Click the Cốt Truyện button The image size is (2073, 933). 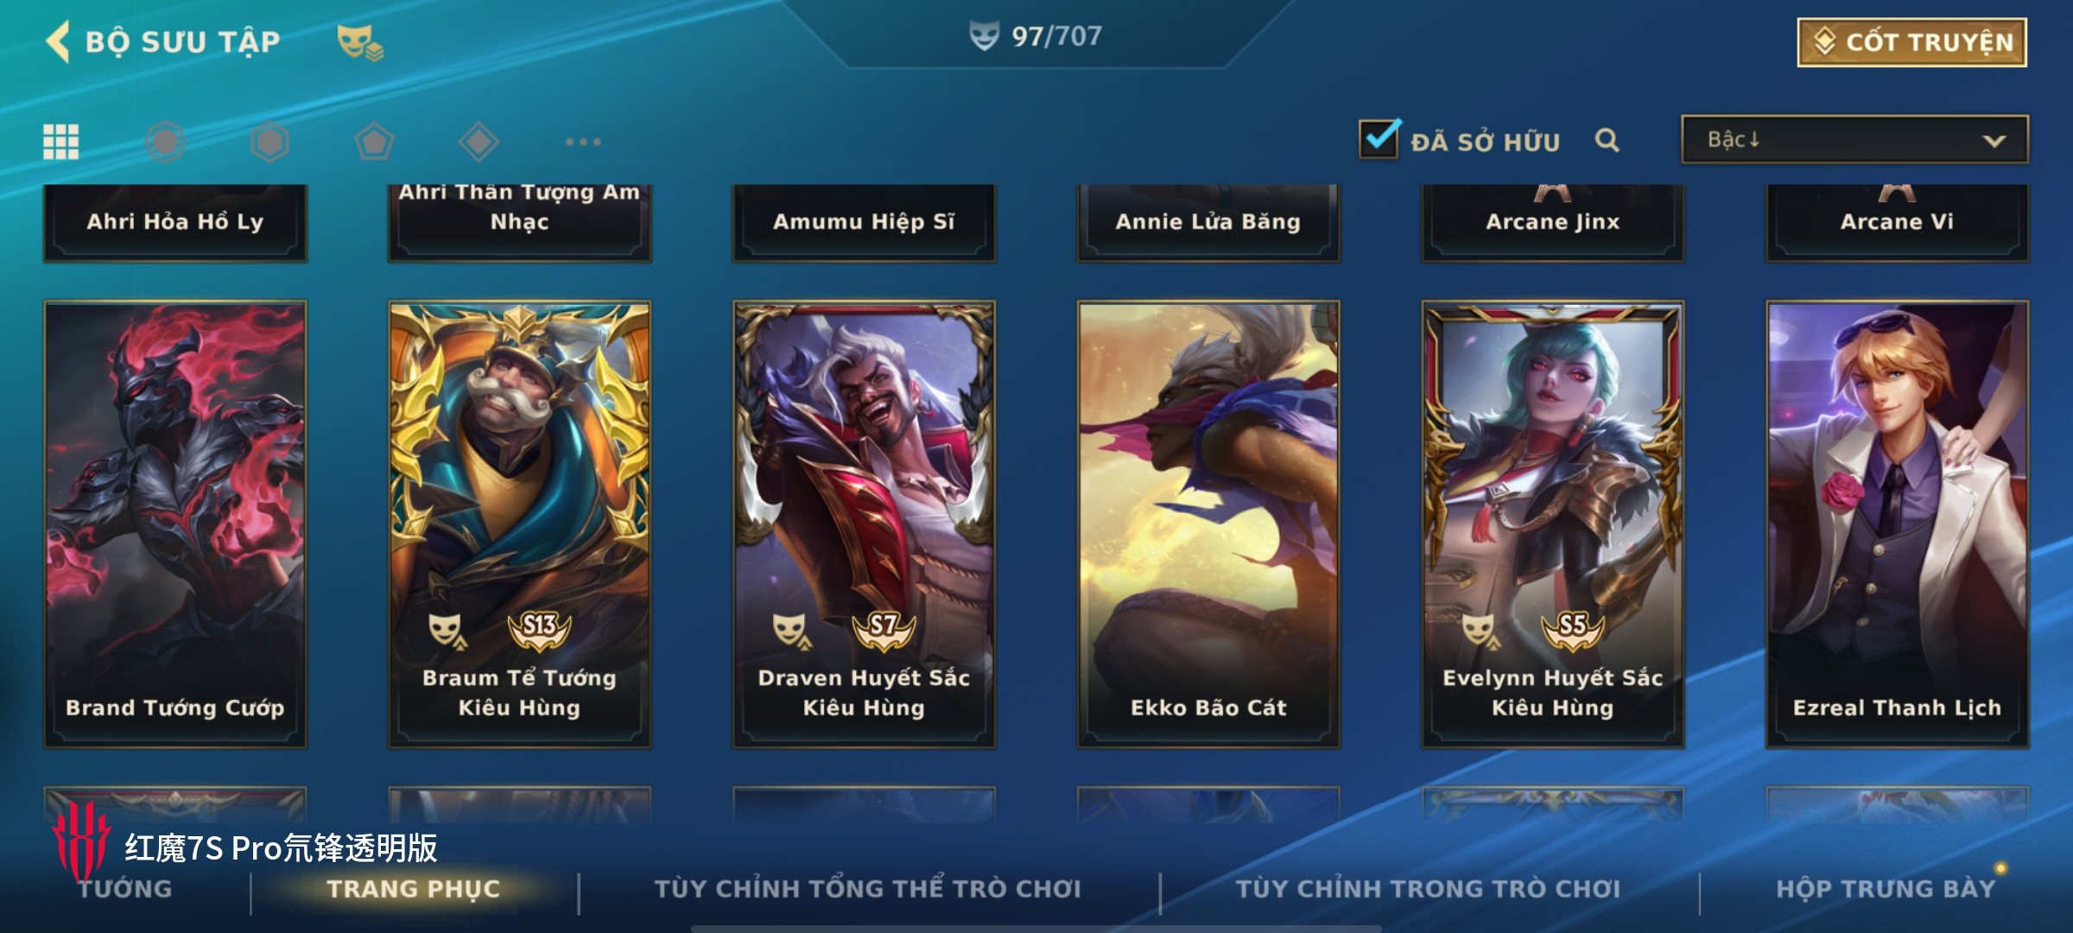(1912, 42)
